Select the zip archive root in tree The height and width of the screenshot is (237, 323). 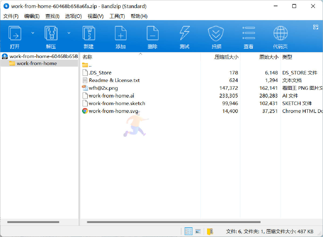tap(40, 56)
